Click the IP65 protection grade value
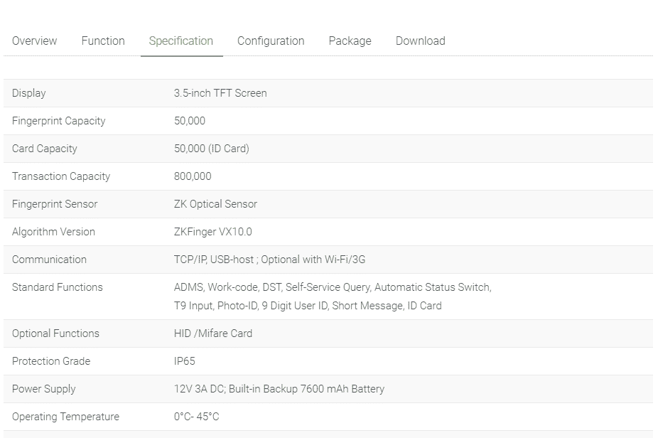This screenshot has height=438, width=658. click(185, 361)
